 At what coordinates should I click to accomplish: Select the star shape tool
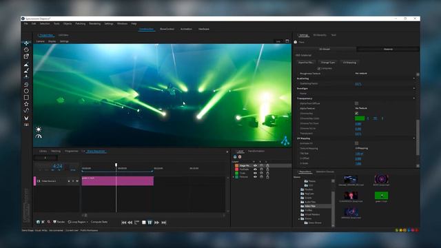click(x=26, y=104)
